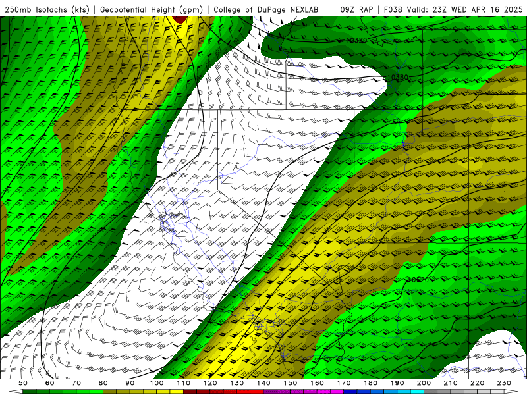The height and width of the screenshot is (395, 527).
Task: Click the dark red 110-knot legend swatch
Action: 190,392
